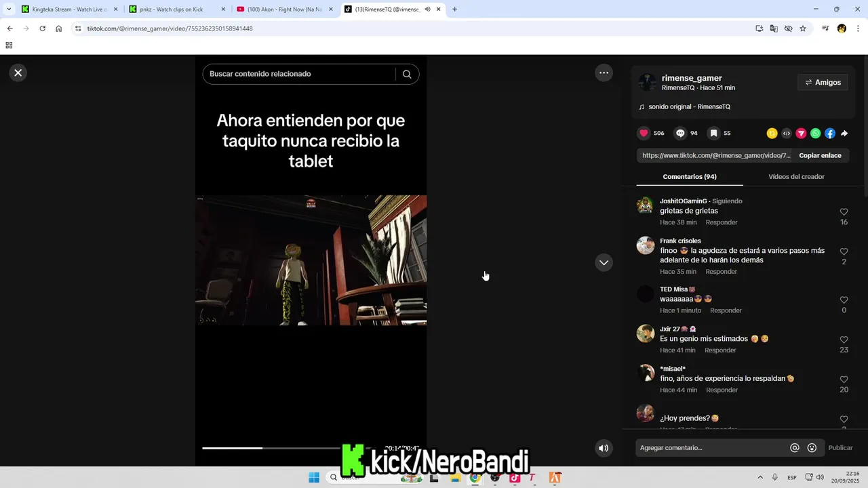Like JoshitOGaminG's comment
Image resolution: width=868 pixels, height=488 pixels.
(x=844, y=212)
